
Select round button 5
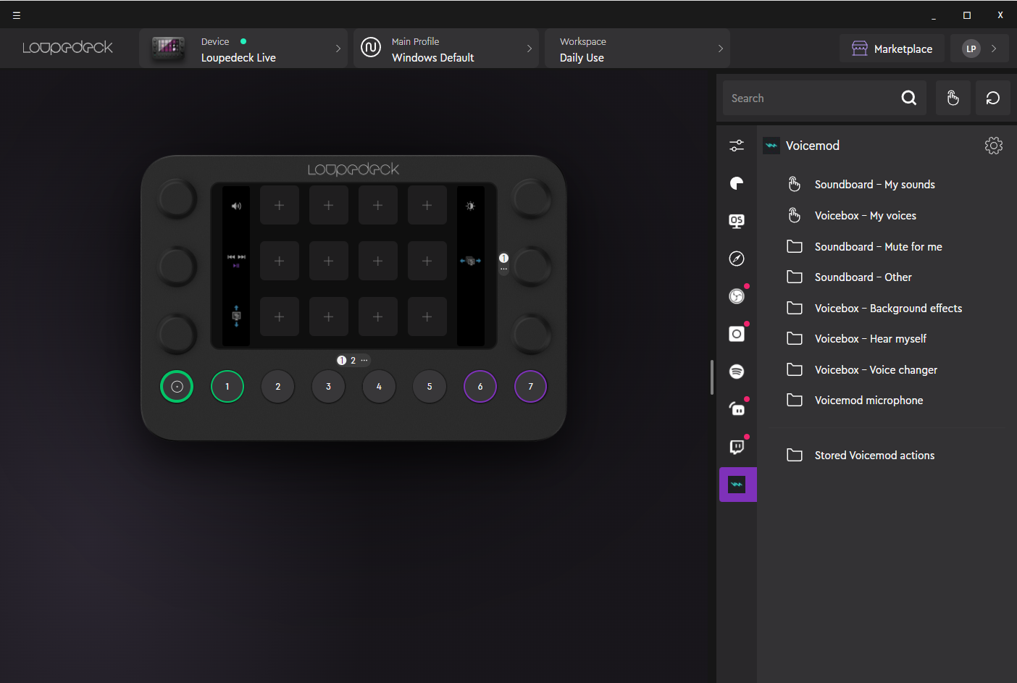430,387
